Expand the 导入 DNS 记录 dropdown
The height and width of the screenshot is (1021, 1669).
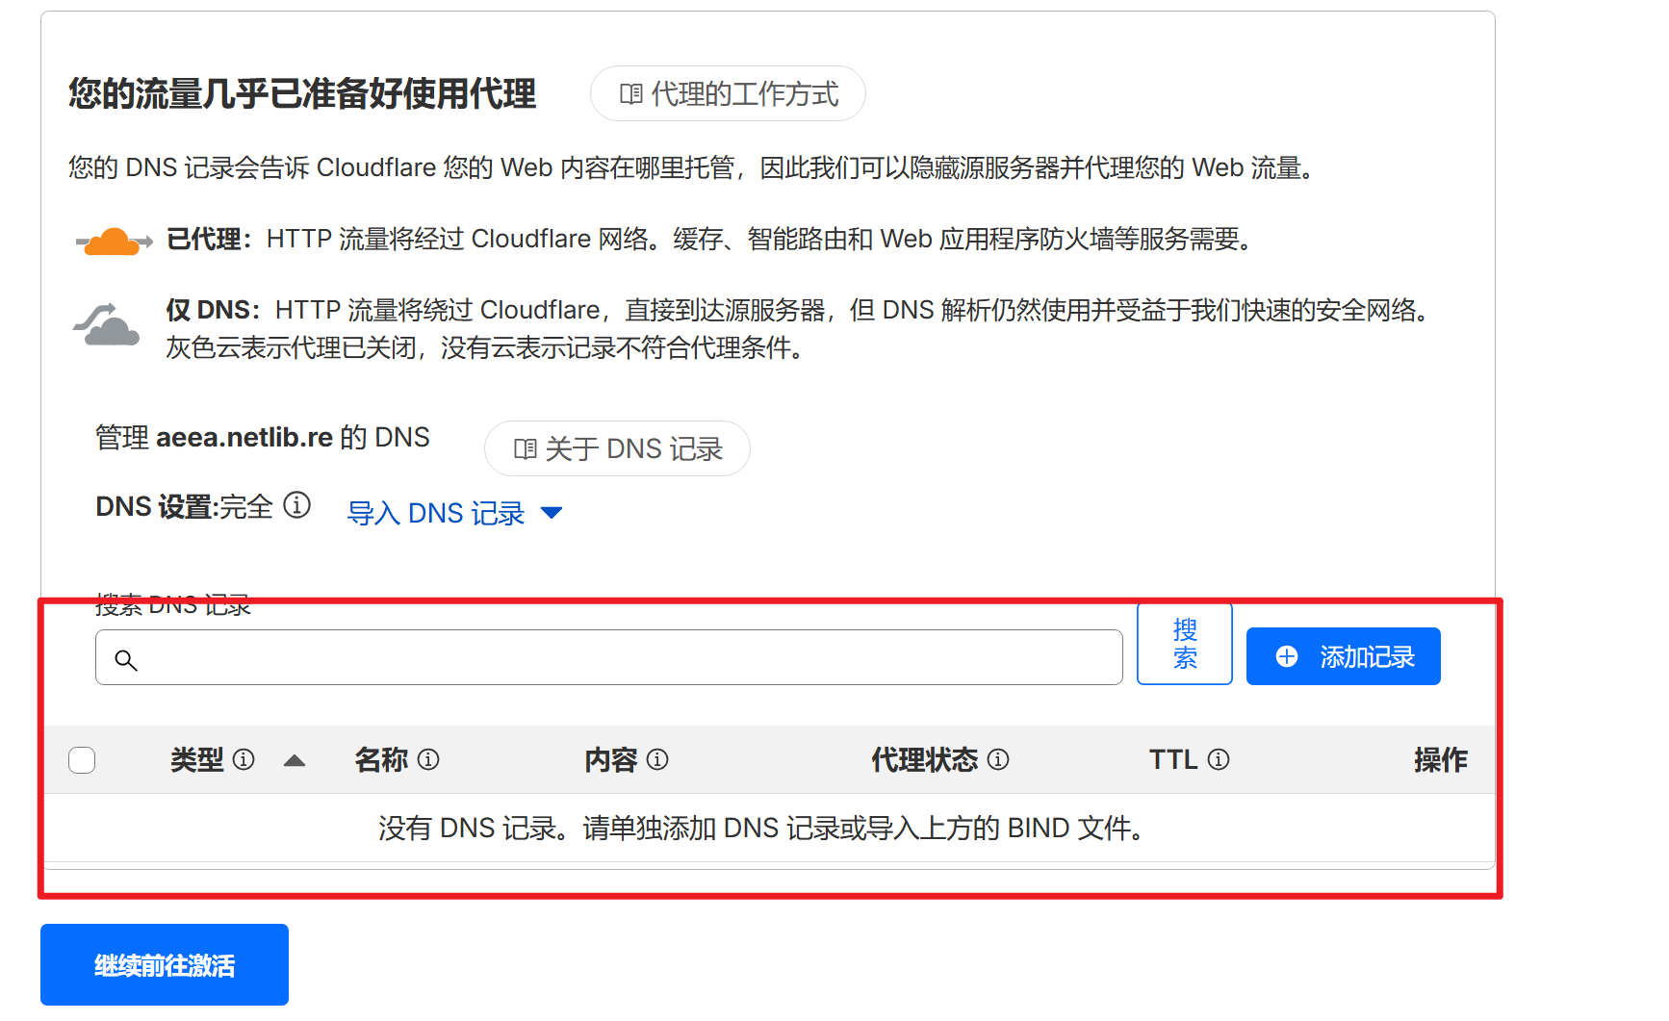552,513
